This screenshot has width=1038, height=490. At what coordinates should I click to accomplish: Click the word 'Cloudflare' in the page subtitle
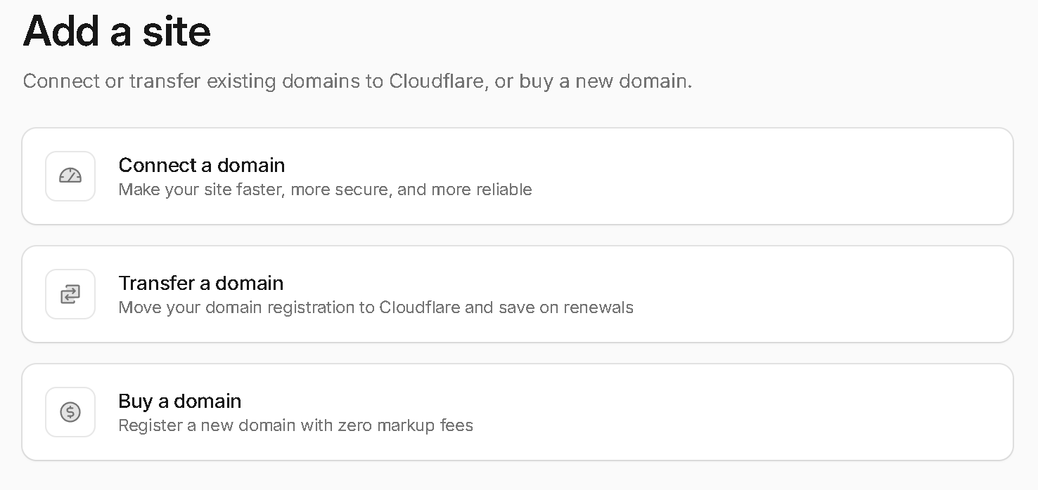pos(436,81)
